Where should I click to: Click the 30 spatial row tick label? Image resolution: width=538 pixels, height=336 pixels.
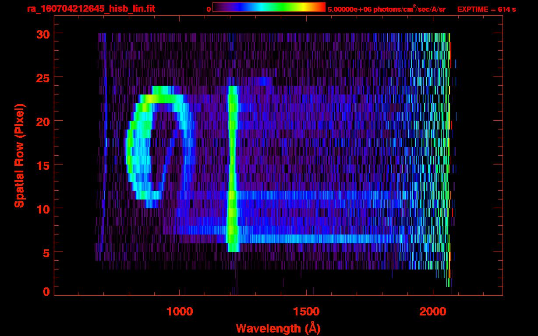[x=43, y=34]
